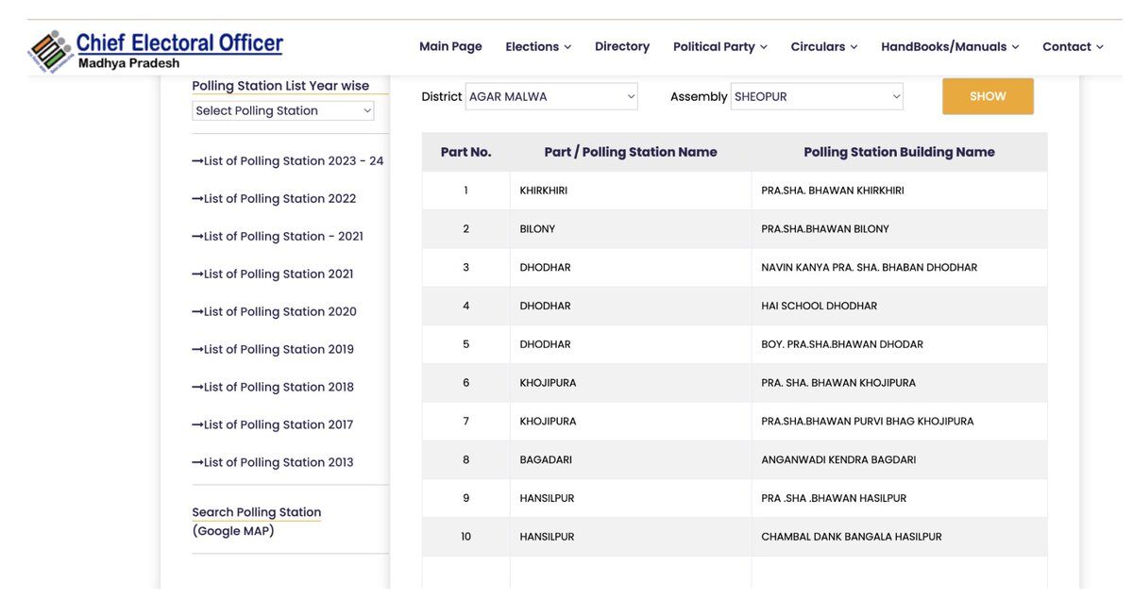Click the Chief Electoral Officer logo
Screen dimensions: 1133x615
coord(156,51)
